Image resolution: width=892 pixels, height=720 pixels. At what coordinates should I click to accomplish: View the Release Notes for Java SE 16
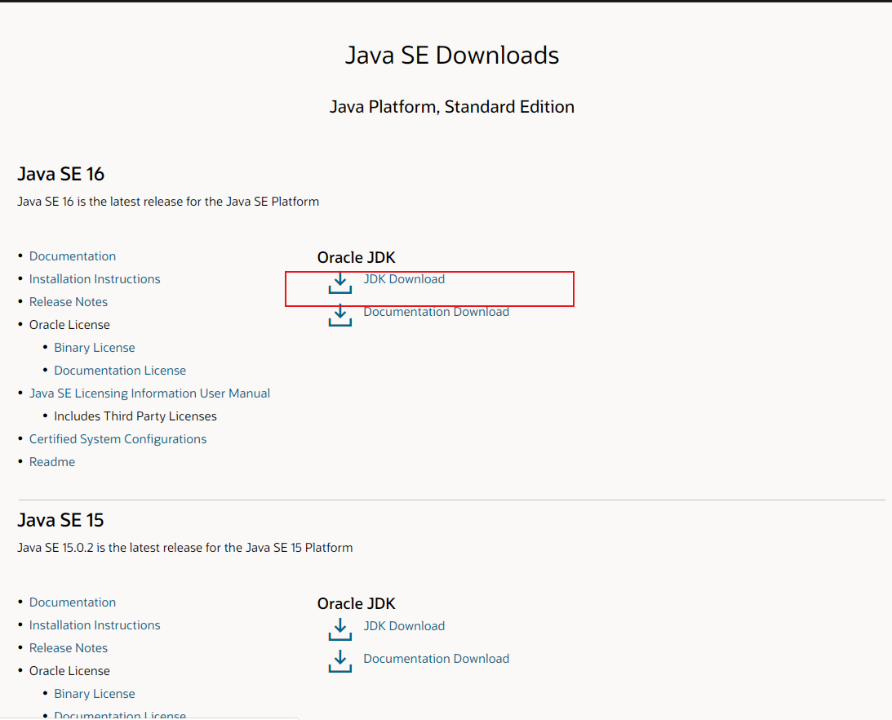[x=69, y=301]
